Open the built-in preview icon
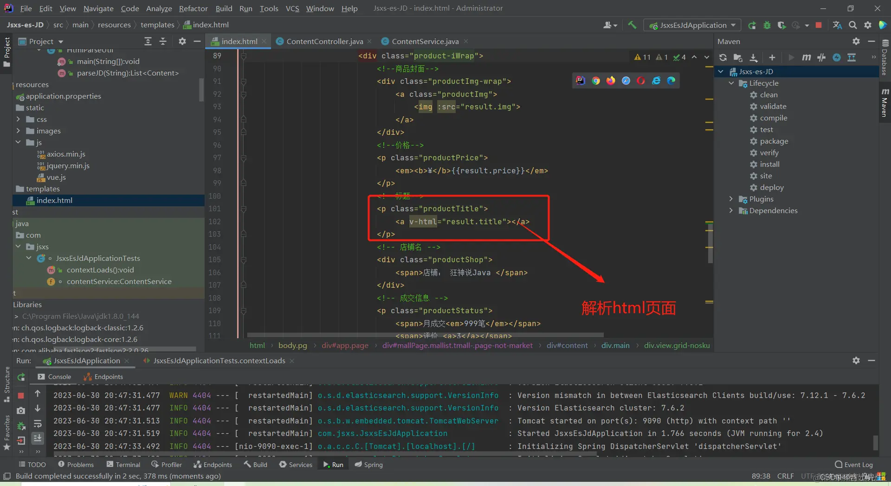The width and height of the screenshot is (891, 486). [x=581, y=81]
